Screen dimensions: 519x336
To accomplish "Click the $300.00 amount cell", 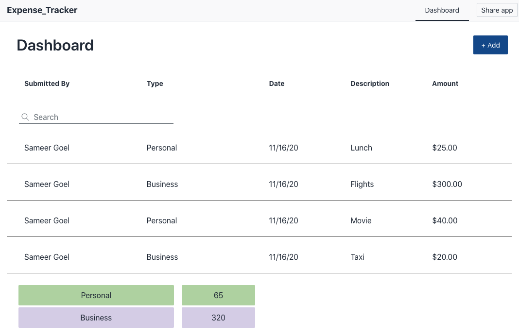I will (x=447, y=184).
